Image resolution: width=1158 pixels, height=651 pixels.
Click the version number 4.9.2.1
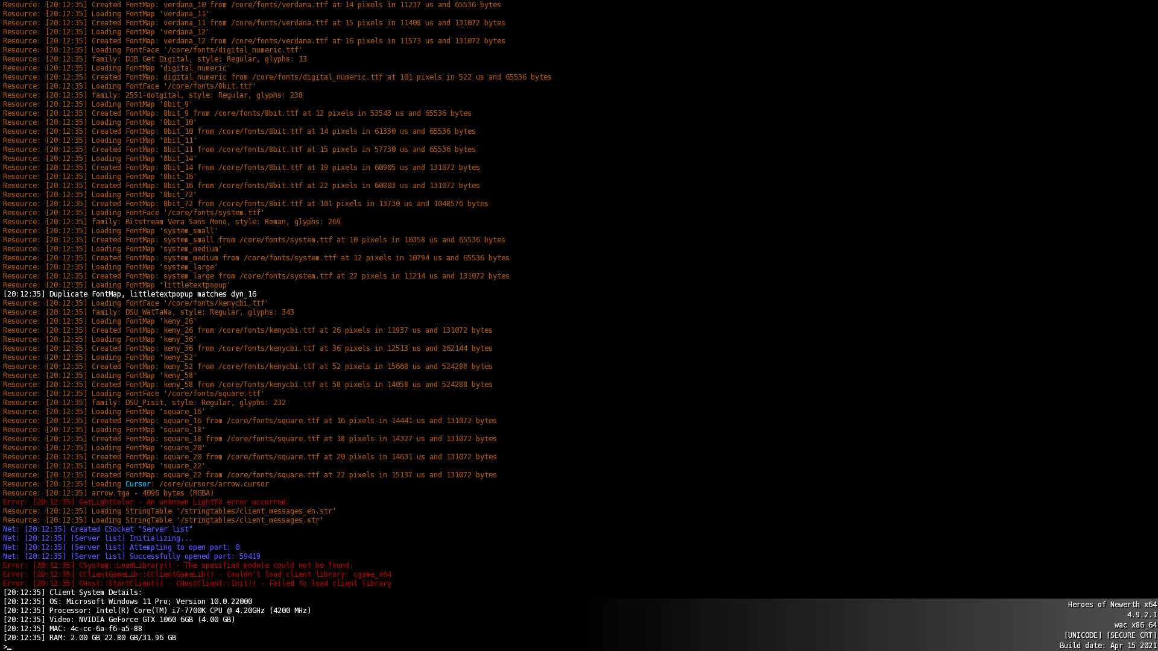click(x=1142, y=615)
